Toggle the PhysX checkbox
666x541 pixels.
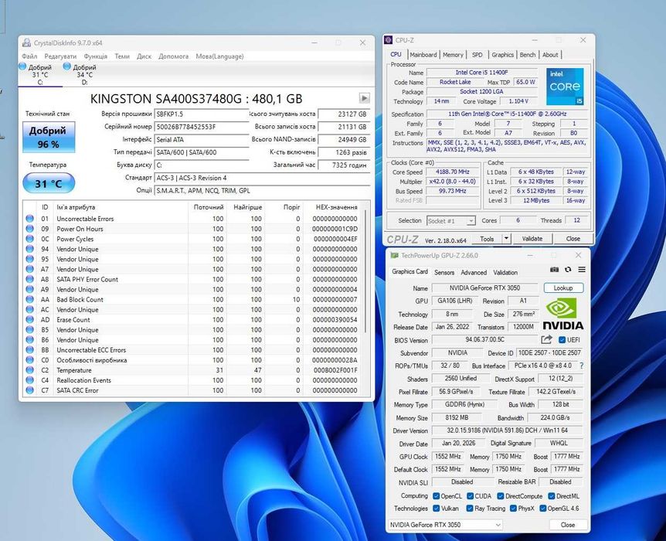[x=513, y=509]
